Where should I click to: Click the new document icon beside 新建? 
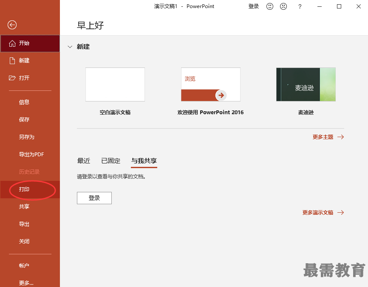[12, 61]
